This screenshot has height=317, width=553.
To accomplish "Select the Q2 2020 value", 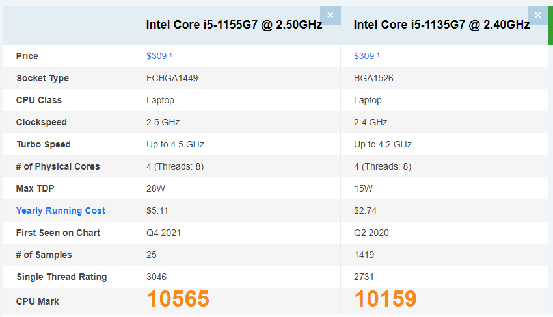I will [371, 233].
